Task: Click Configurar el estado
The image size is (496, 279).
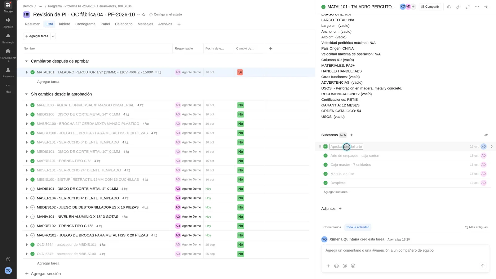Action: click(x=166, y=15)
